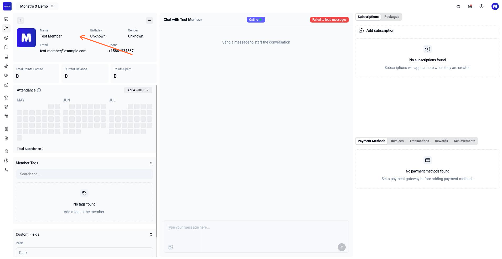Select the Invoices tab
The height and width of the screenshot is (259, 502).
point(397,141)
